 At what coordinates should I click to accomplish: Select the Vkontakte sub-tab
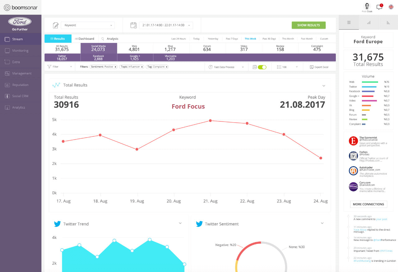pyautogui.click(x=171, y=58)
